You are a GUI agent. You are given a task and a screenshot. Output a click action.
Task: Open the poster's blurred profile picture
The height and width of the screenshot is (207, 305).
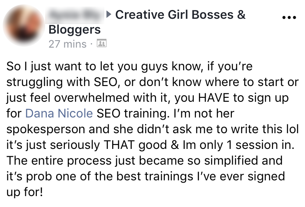click(x=24, y=25)
